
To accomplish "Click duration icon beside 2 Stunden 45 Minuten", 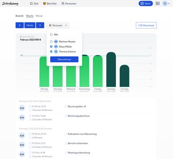I will pyautogui.click(x=30, y=156).
